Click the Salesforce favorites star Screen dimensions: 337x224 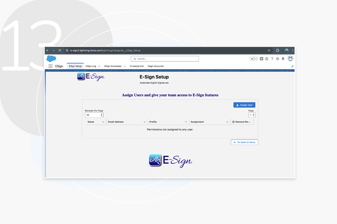pos(252,59)
